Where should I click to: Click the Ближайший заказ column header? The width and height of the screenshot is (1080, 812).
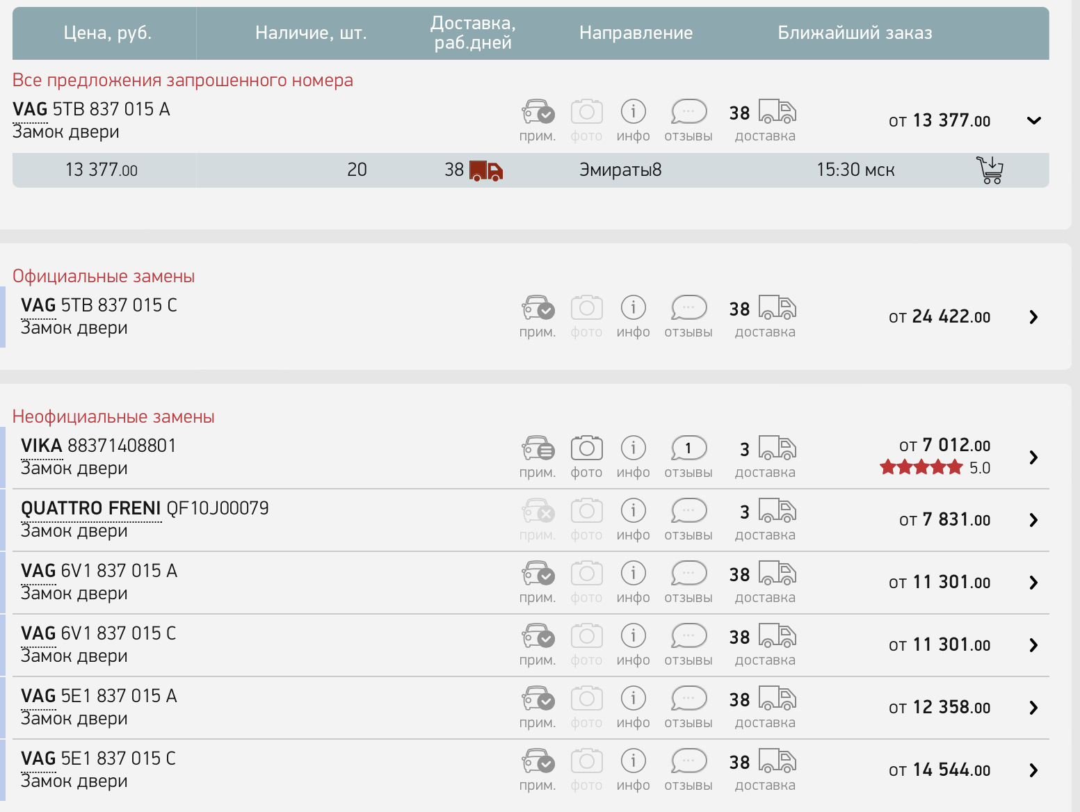coord(855,33)
